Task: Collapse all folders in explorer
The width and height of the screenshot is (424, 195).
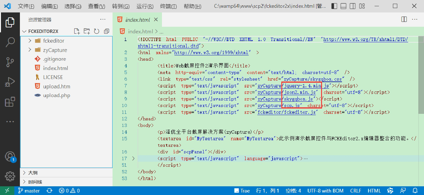Action: click(107, 31)
